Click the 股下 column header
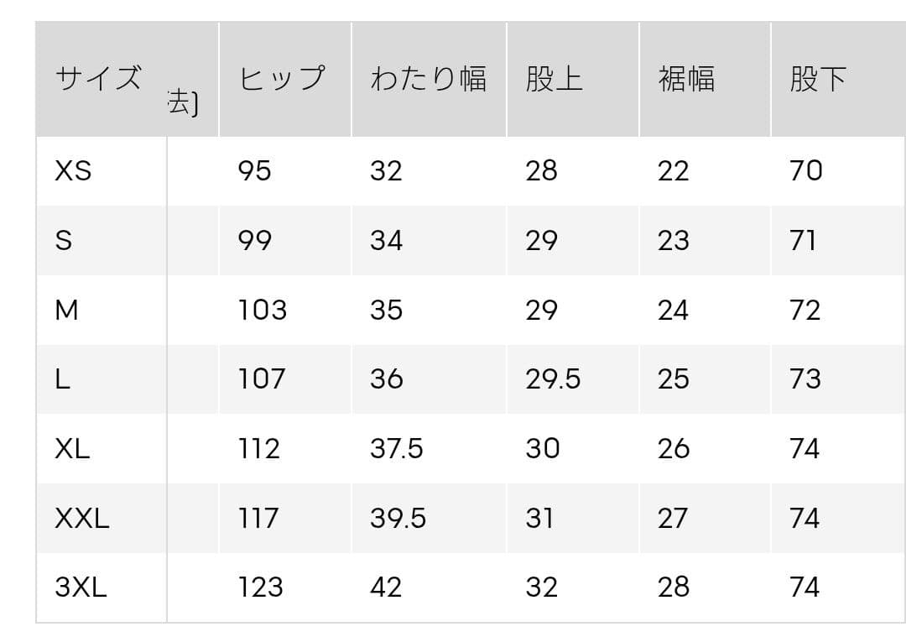 pyautogui.click(x=818, y=79)
